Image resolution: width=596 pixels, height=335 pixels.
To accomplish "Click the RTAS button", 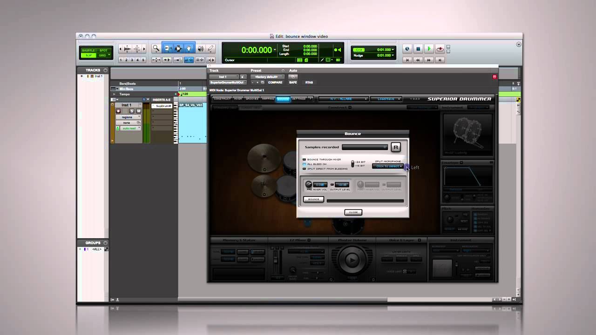I will [309, 82].
